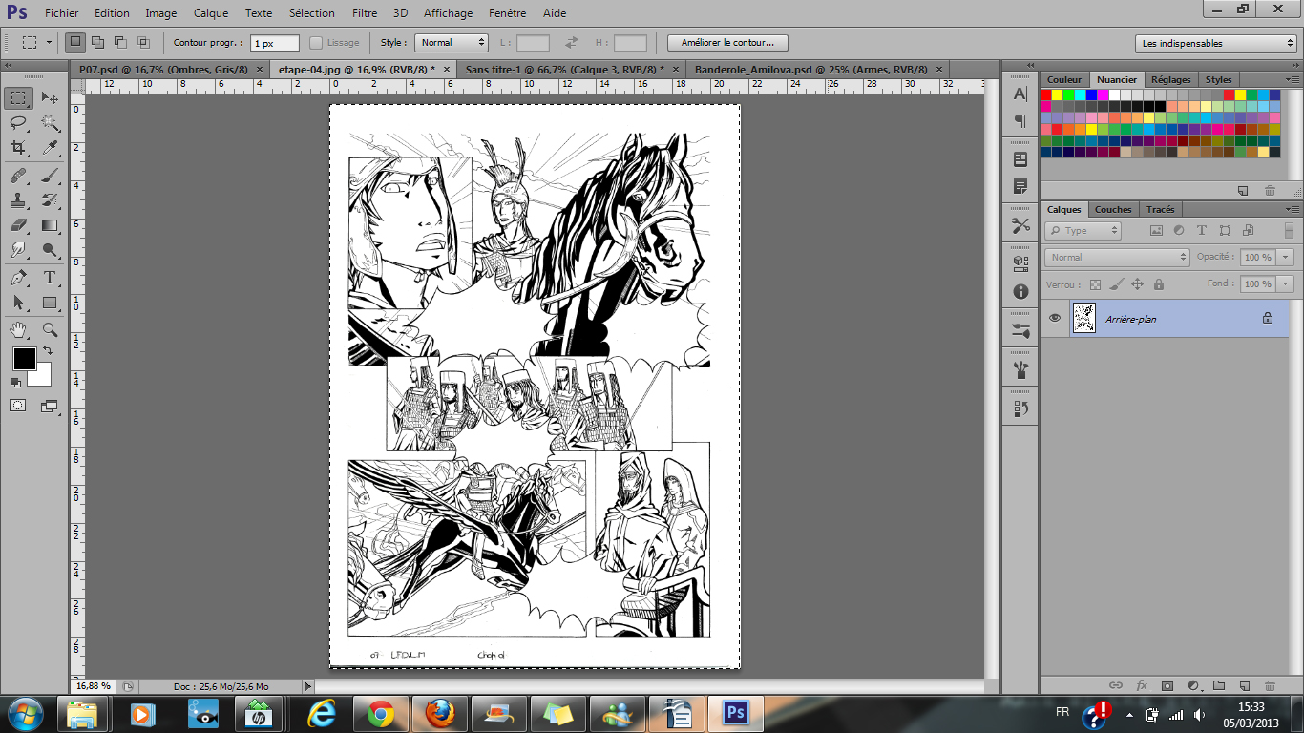Open the layer blend mode dropdown

point(1117,257)
